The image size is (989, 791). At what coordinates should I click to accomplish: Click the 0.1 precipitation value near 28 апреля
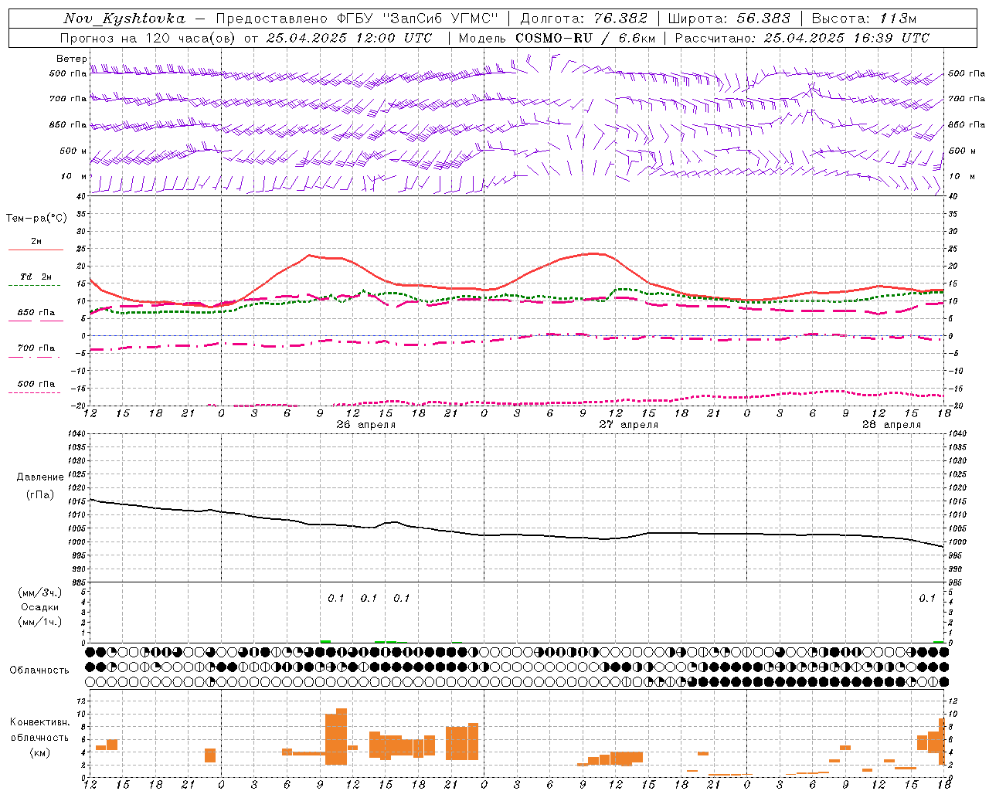pos(927,598)
